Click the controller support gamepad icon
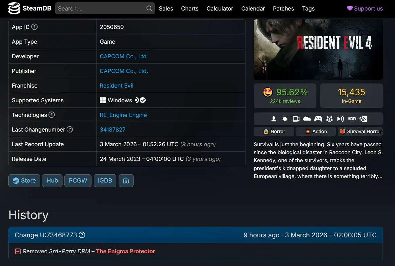This screenshot has width=395, height=266. pos(318,119)
